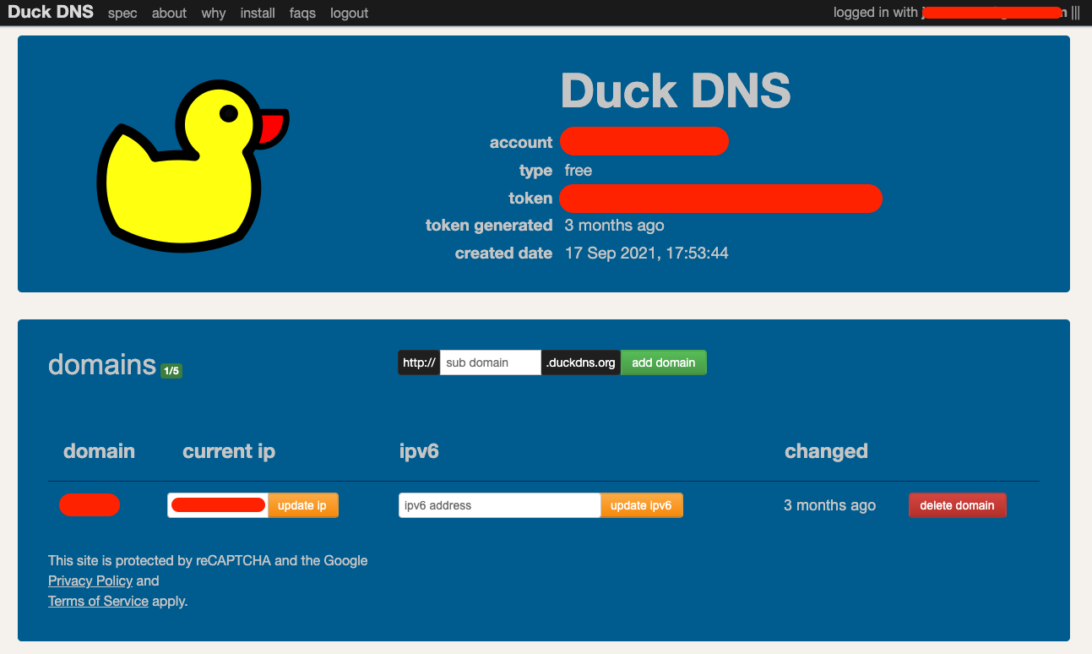Screen dimensions: 1092x654
Task: Log out using the logout link
Action: [x=349, y=14]
